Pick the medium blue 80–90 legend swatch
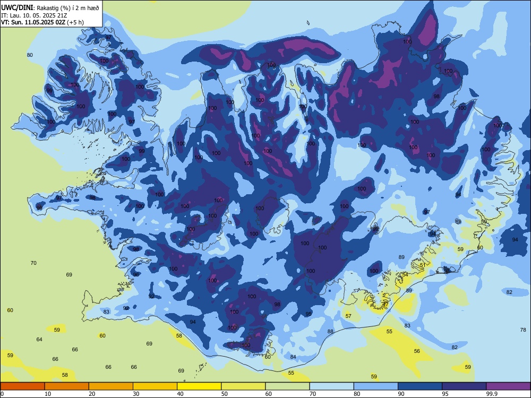Viewport: 531px width, 398px height. pyautogui.click(x=376, y=386)
